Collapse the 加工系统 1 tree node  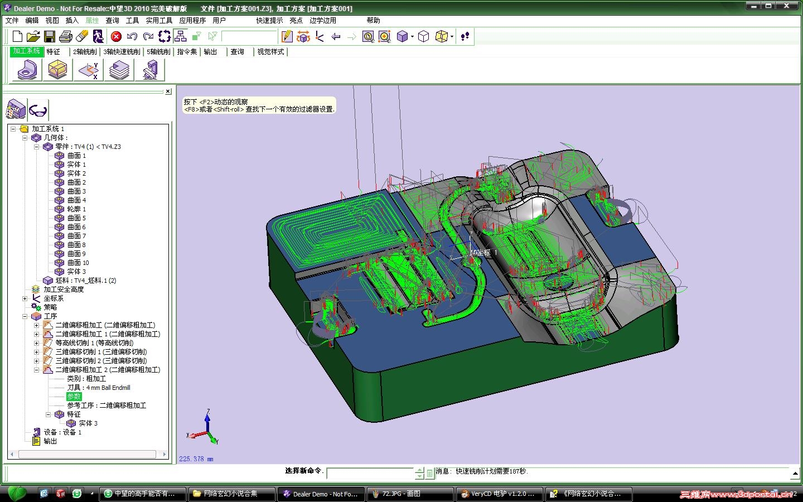(13, 129)
